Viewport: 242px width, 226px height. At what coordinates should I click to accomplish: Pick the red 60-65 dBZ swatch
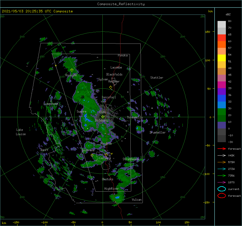coord(222,38)
